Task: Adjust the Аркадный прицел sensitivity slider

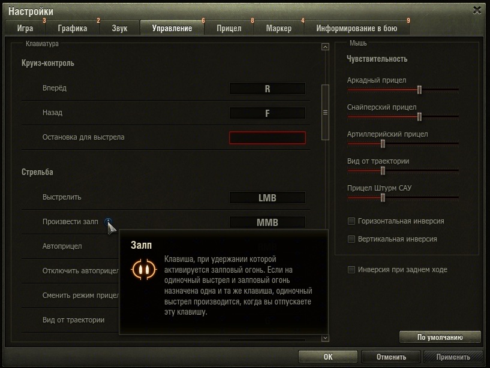Action: [419, 90]
